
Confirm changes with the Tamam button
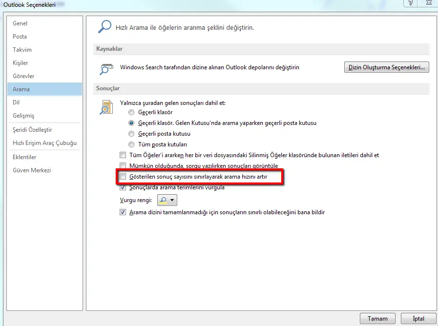tap(377, 318)
